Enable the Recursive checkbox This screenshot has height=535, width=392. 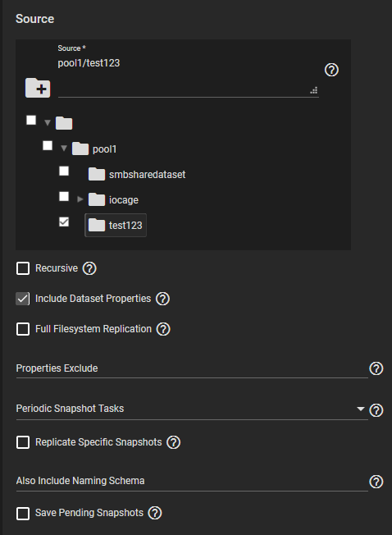pyautogui.click(x=23, y=268)
